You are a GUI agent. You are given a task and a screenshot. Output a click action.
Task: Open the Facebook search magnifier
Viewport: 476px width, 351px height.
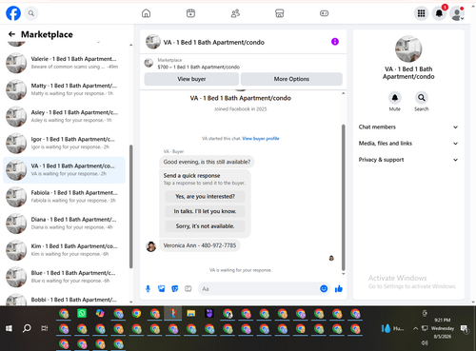[31, 13]
